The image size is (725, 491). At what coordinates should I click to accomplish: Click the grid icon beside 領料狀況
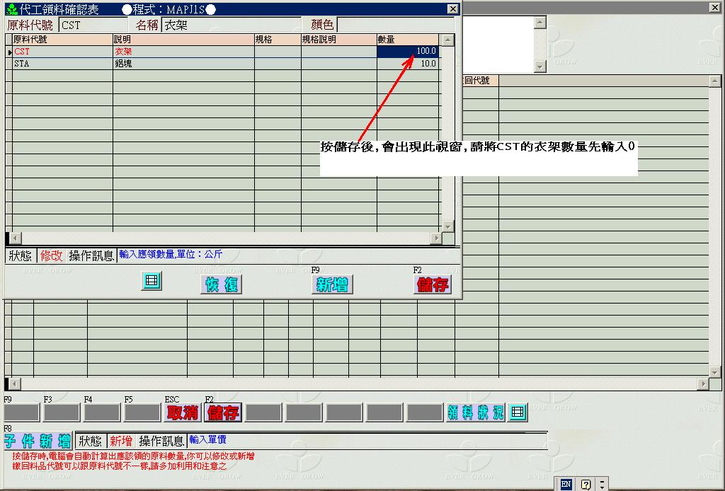tap(518, 412)
